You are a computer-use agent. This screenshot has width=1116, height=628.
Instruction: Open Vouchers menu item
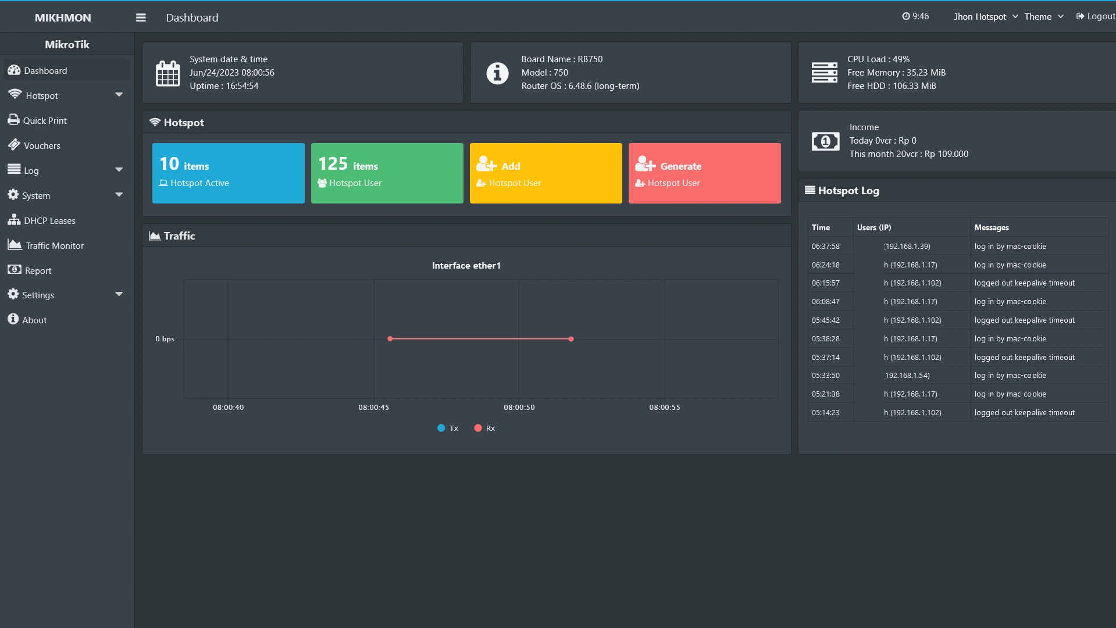pos(67,145)
